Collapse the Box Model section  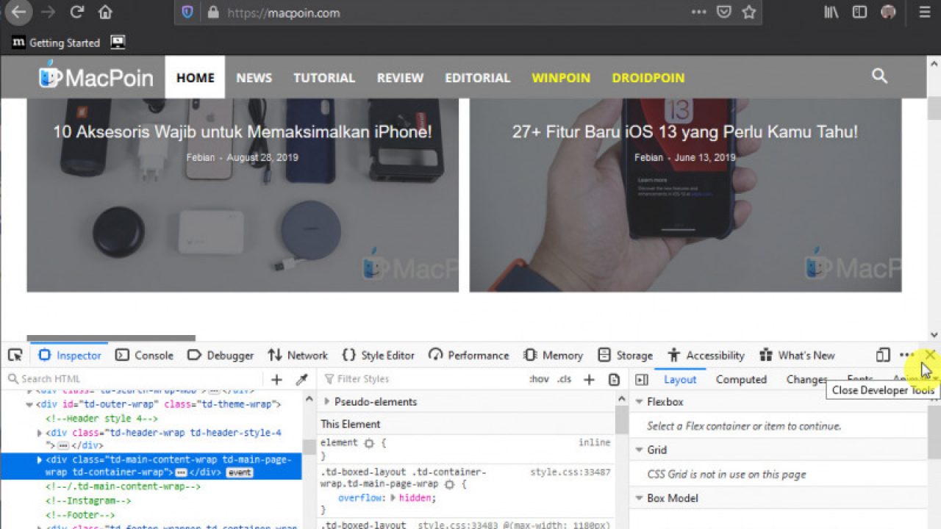tap(640, 497)
